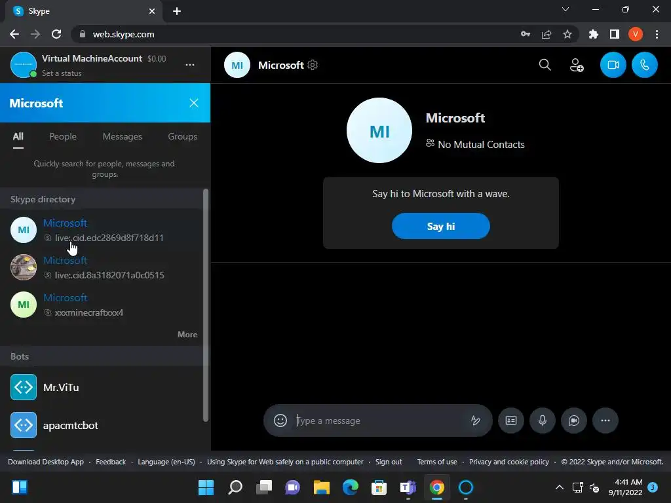Open the Chrome profile V avatar
The height and width of the screenshot is (503, 671).
pyautogui.click(x=636, y=34)
